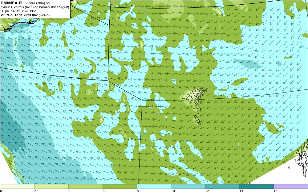Click the '(+24 h)' forecast offset text
Viewport: 308px width, 193px height.
(x=44, y=15)
